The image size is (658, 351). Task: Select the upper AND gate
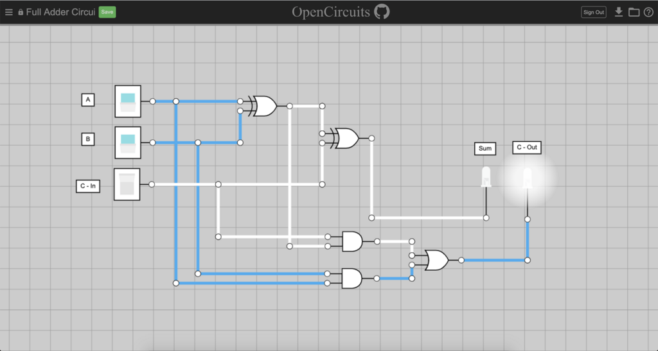(353, 241)
